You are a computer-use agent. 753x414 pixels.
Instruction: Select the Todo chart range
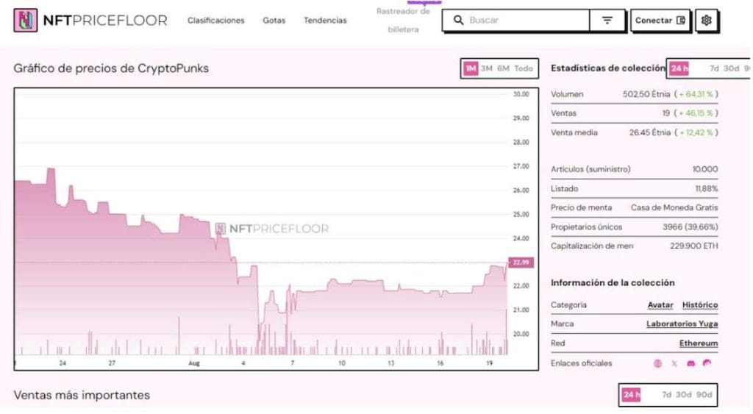[524, 68]
